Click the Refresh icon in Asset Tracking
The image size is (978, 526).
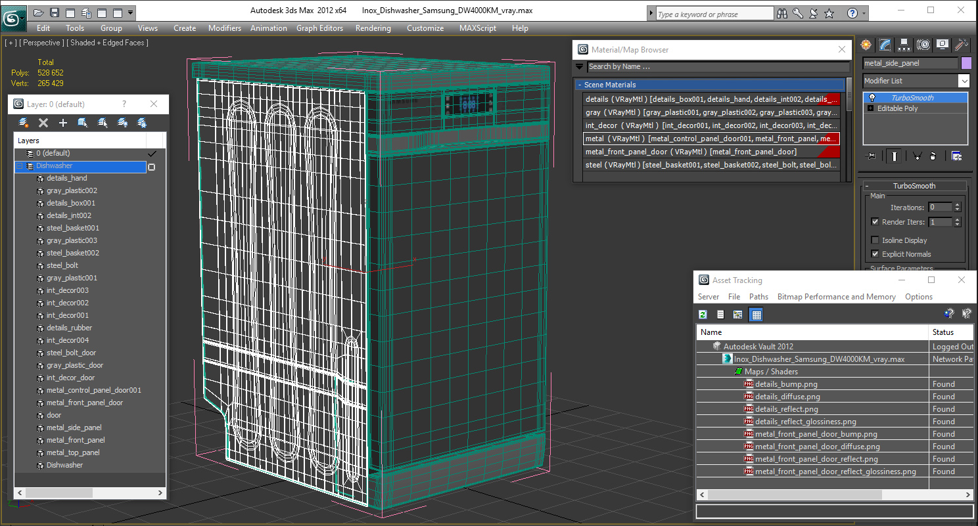(x=703, y=315)
